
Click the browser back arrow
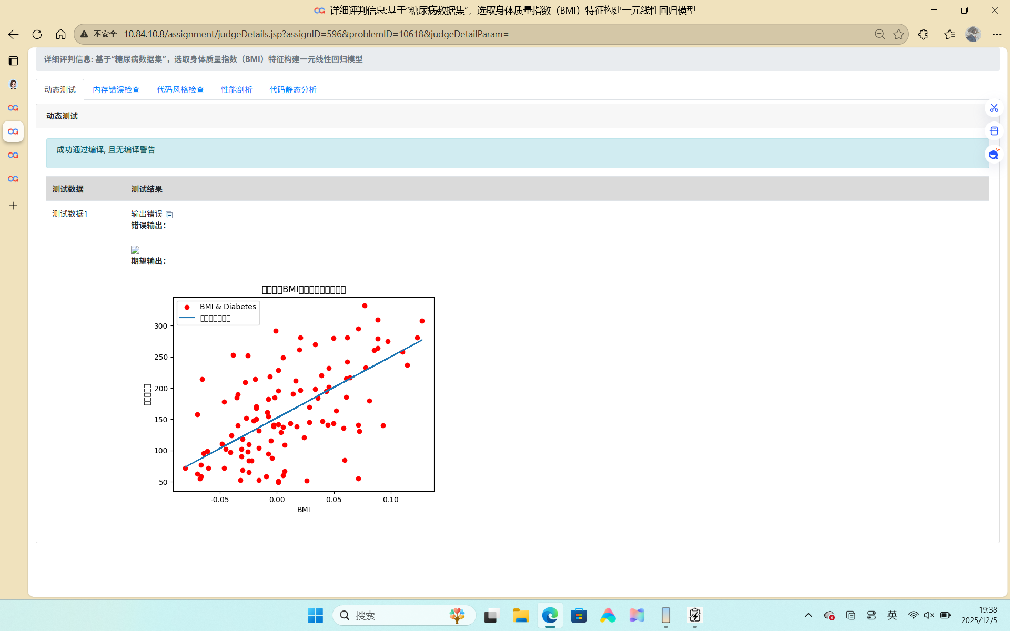point(13,34)
